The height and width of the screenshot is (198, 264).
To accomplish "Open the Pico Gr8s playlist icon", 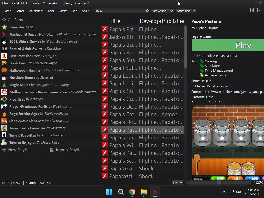I will coord(4,99).
